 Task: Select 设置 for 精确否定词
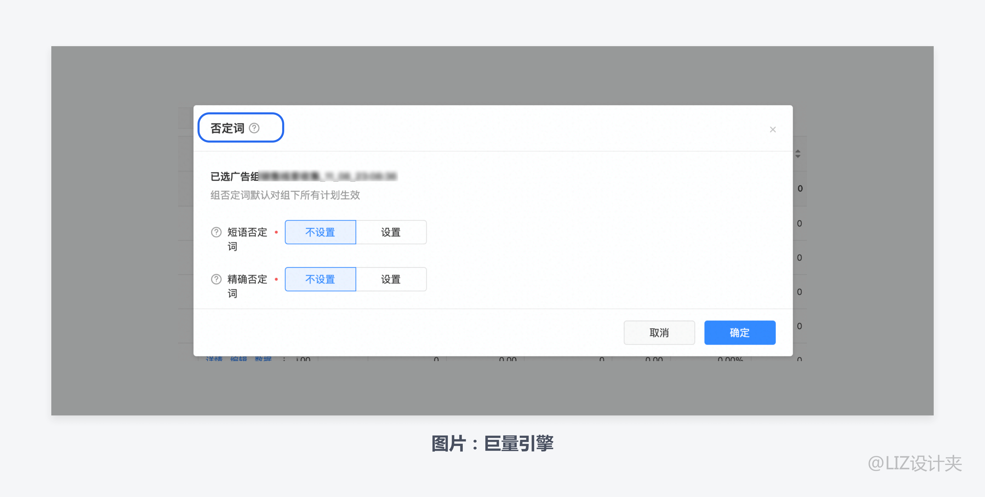pos(390,279)
